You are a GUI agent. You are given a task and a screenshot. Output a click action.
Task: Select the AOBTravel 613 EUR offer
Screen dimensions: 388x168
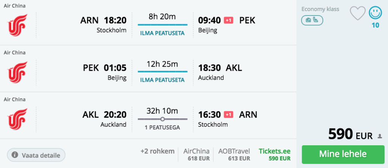click(234, 154)
